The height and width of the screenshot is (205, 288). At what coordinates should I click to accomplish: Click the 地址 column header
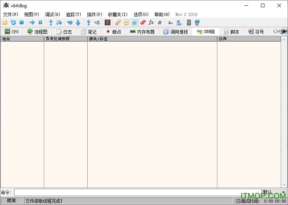pos(22,39)
